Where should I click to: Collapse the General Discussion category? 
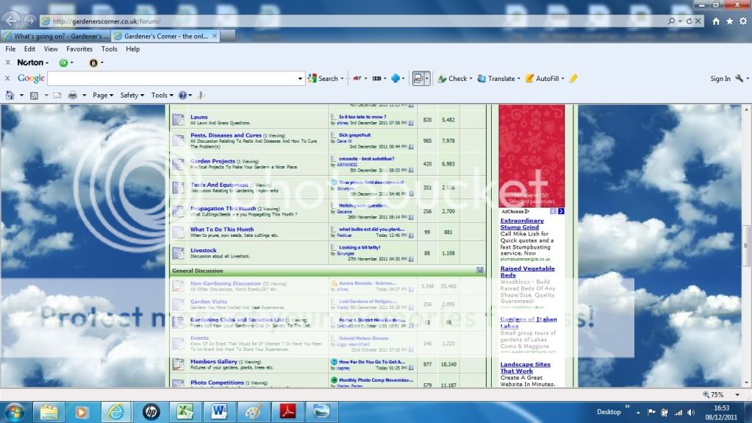point(480,271)
